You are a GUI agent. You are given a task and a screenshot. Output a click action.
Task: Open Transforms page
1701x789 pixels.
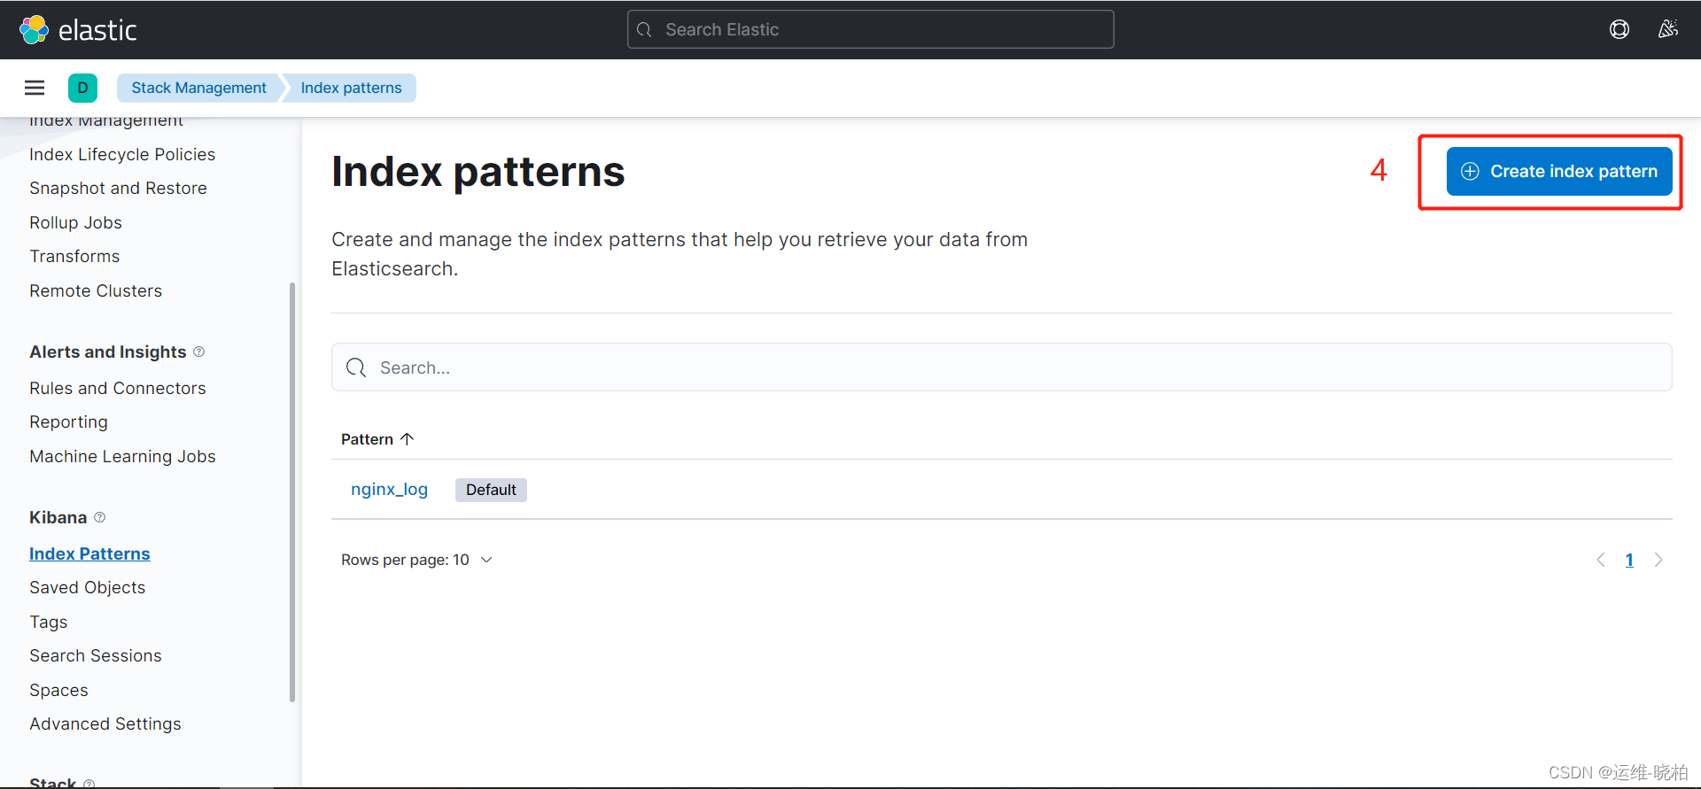pyautogui.click(x=74, y=257)
